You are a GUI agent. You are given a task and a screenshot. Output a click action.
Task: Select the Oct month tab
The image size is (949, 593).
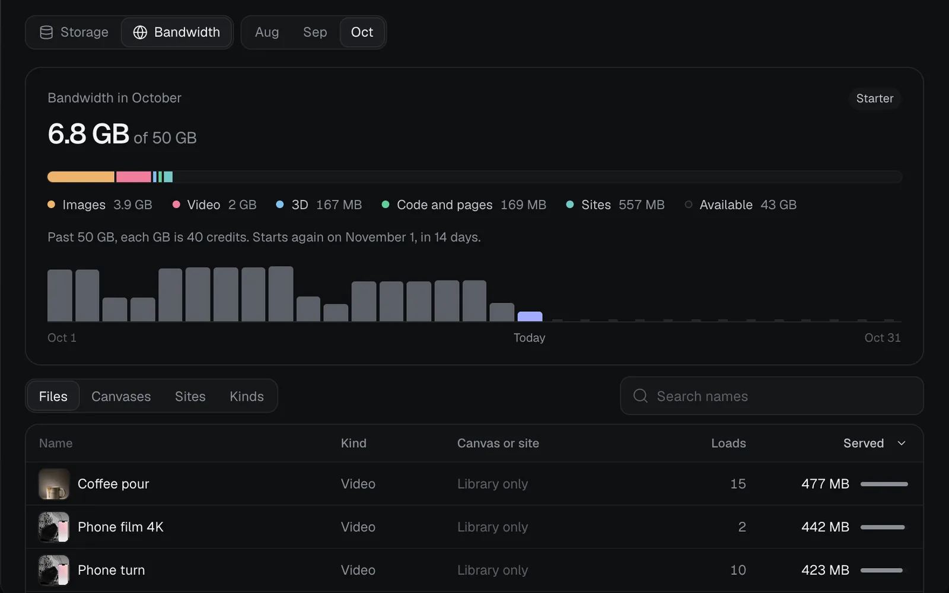[362, 32]
